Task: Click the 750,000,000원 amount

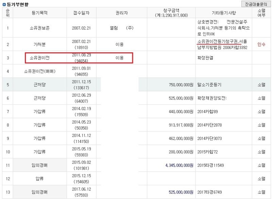Action: click(181, 85)
